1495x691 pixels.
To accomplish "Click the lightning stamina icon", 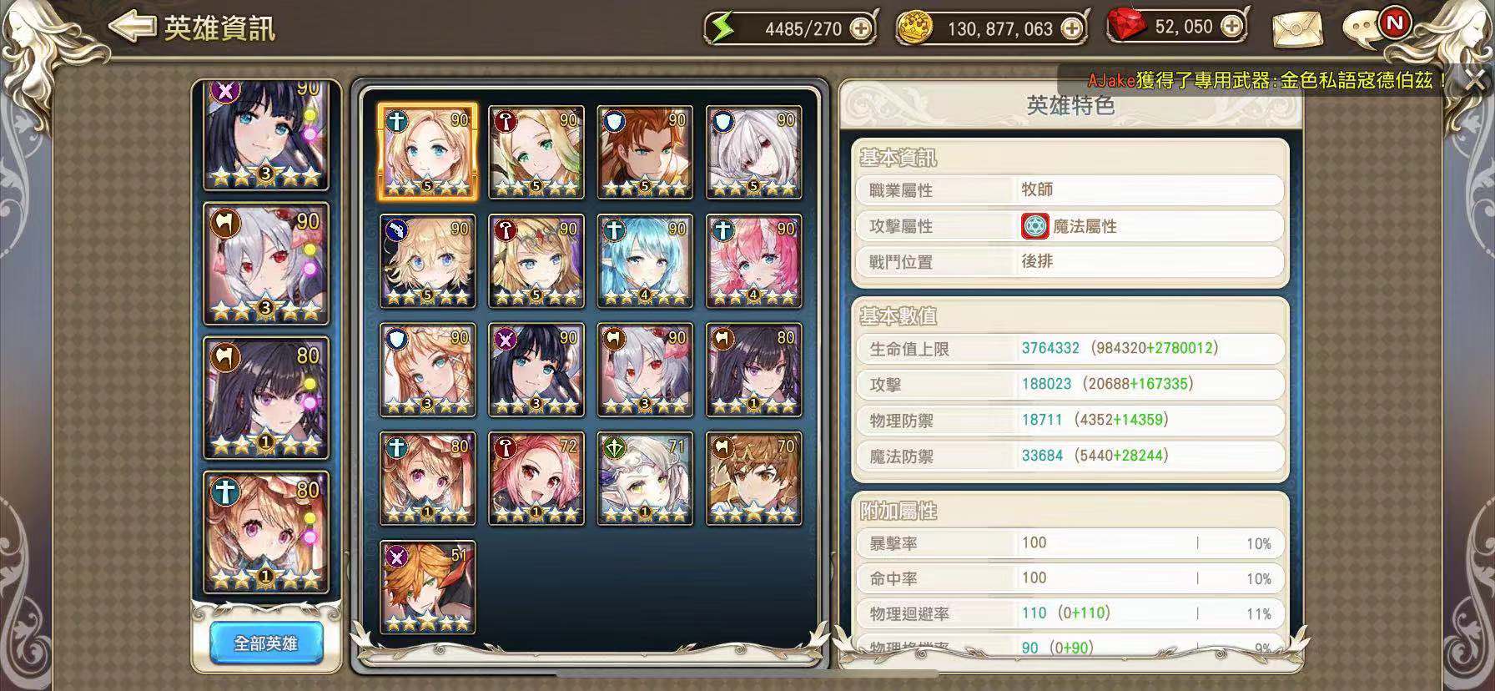I will click(722, 28).
